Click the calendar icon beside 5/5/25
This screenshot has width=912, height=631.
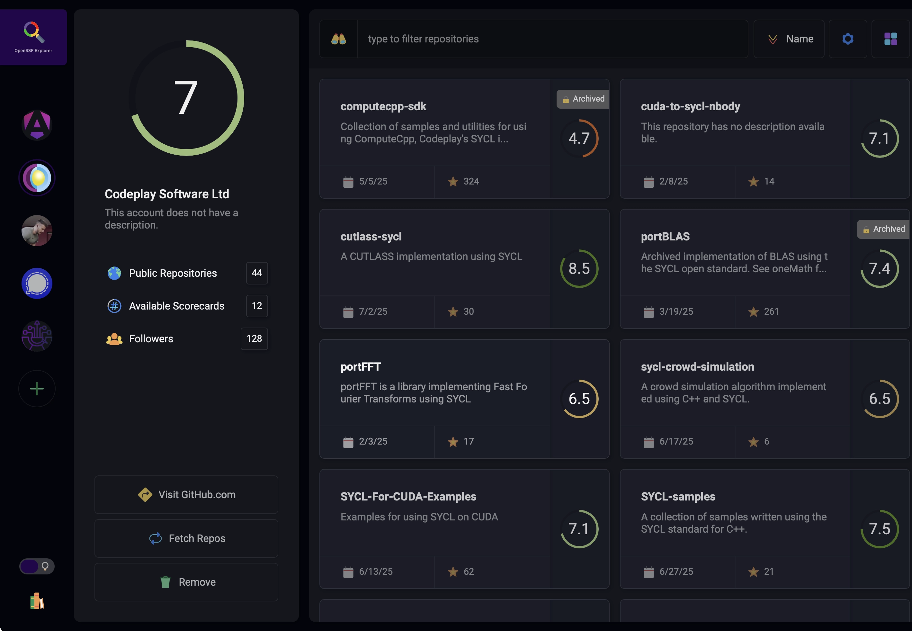[348, 182]
